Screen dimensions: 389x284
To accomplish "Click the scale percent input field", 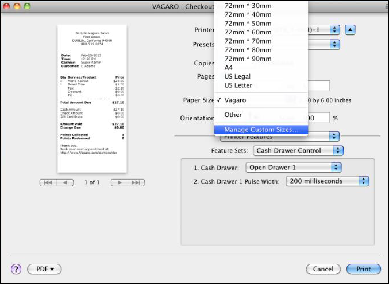I will (318, 118).
